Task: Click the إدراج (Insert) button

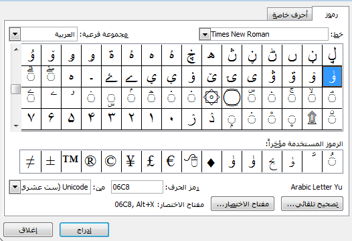Action: 84,230
